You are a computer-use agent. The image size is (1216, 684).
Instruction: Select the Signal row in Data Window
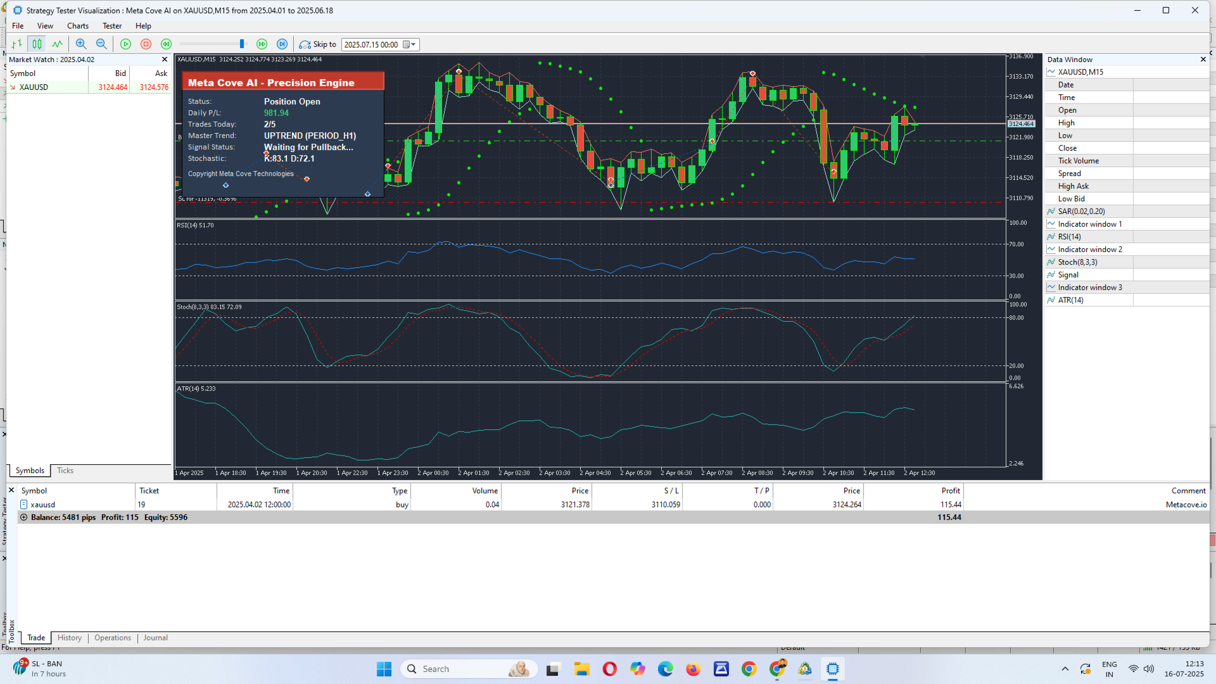(x=1127, y=275)
